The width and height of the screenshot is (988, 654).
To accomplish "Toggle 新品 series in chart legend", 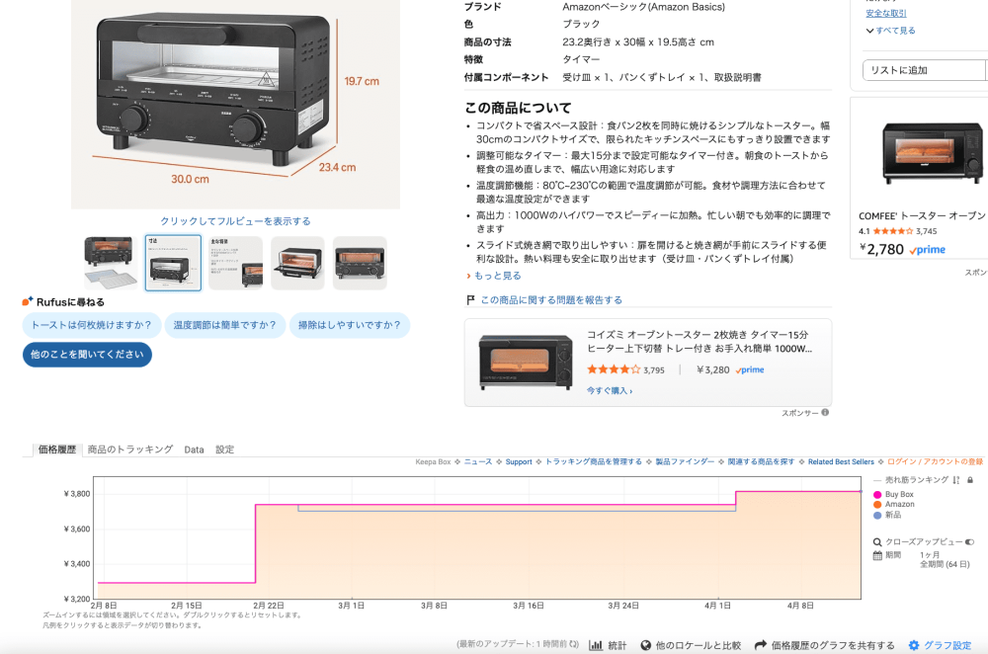I will [877, 515].
